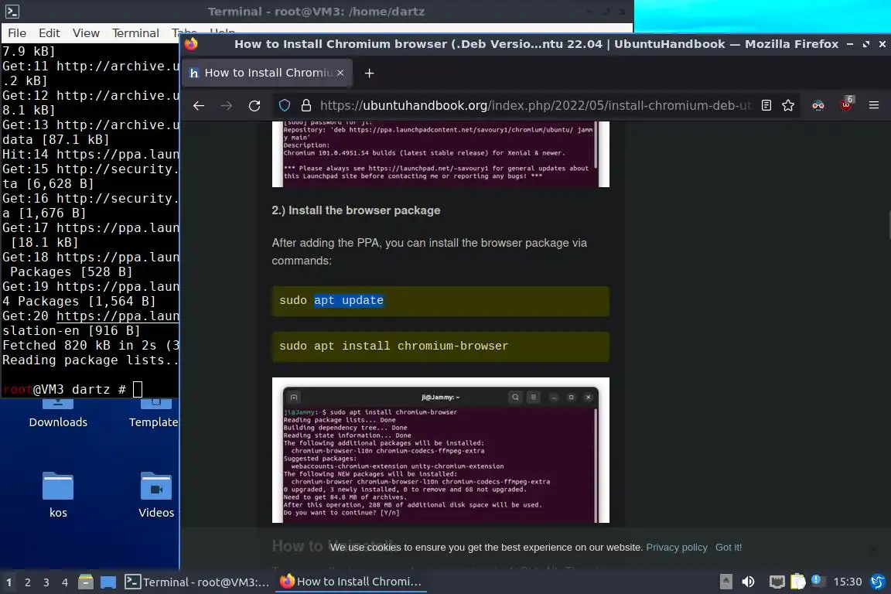Open the Terminal menu in Terminal window
The height and width of the screenshot is (594, 891).
tap(135, 33)
